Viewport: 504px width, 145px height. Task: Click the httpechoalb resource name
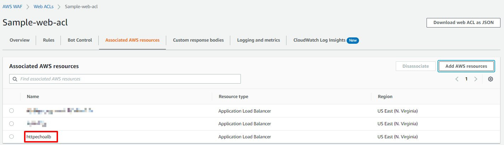coord(36,137)
